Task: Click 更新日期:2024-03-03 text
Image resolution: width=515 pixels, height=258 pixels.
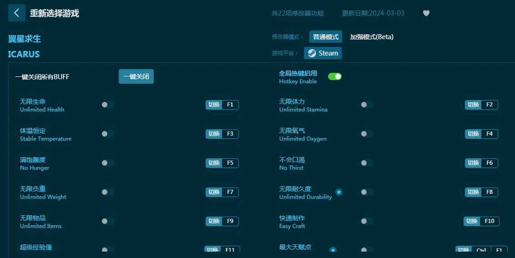Action: click(373, 13)
